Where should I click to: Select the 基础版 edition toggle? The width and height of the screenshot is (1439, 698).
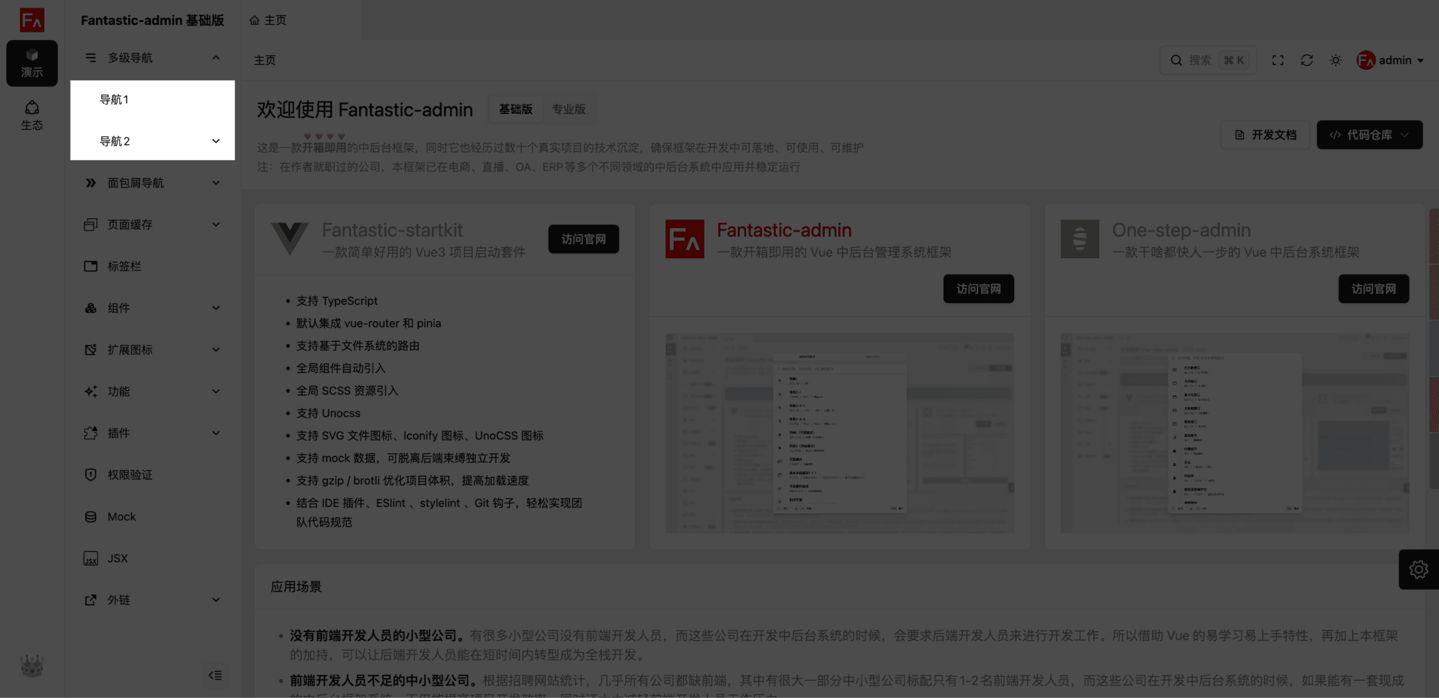click(x=515, y=109)
